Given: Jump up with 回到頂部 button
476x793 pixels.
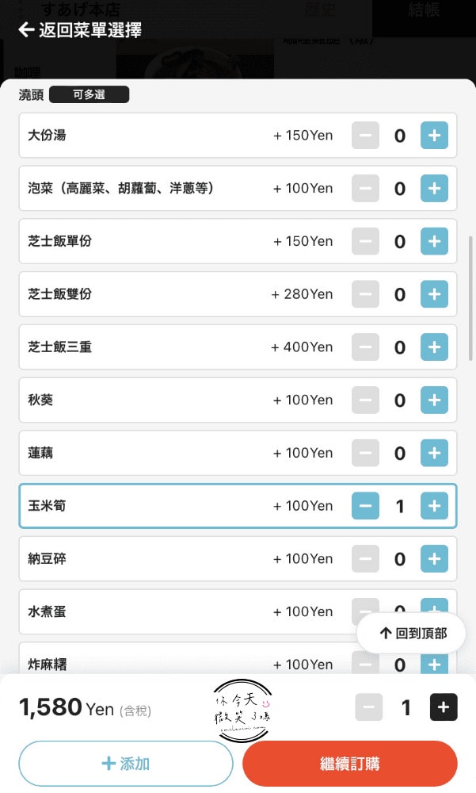Looking at the screenshot, I should coord(411,633).
